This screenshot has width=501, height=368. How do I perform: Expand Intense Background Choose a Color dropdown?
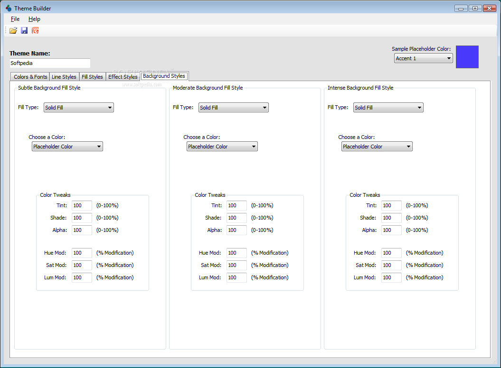(377, 147)
